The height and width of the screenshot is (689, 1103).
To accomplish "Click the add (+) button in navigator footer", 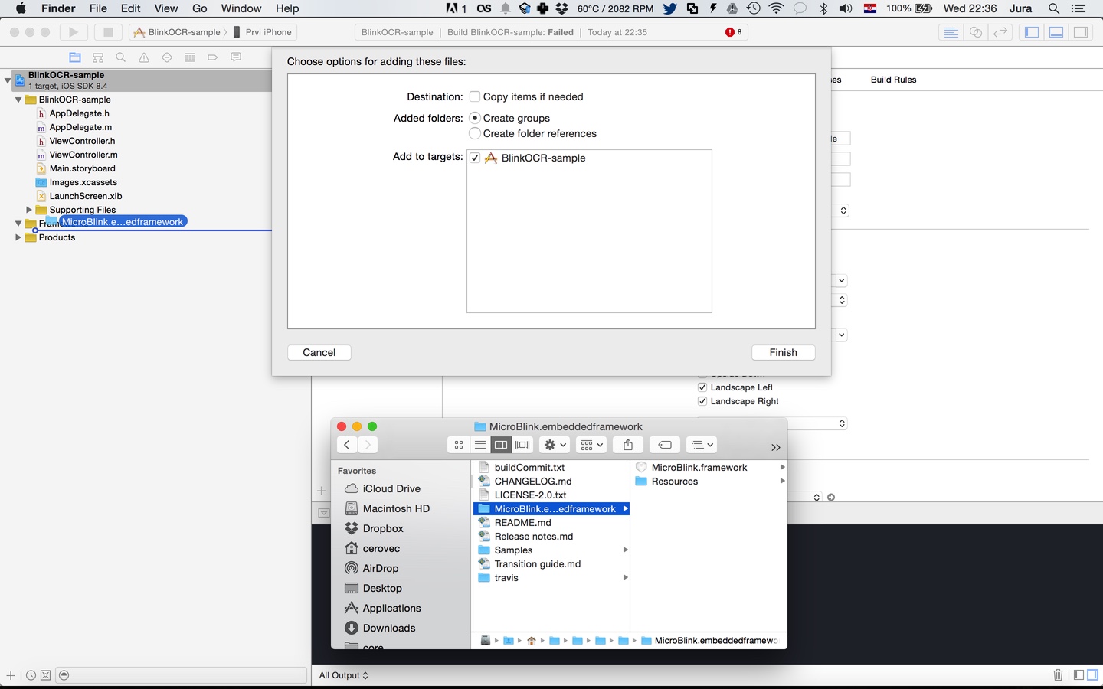I will (11, 675).
